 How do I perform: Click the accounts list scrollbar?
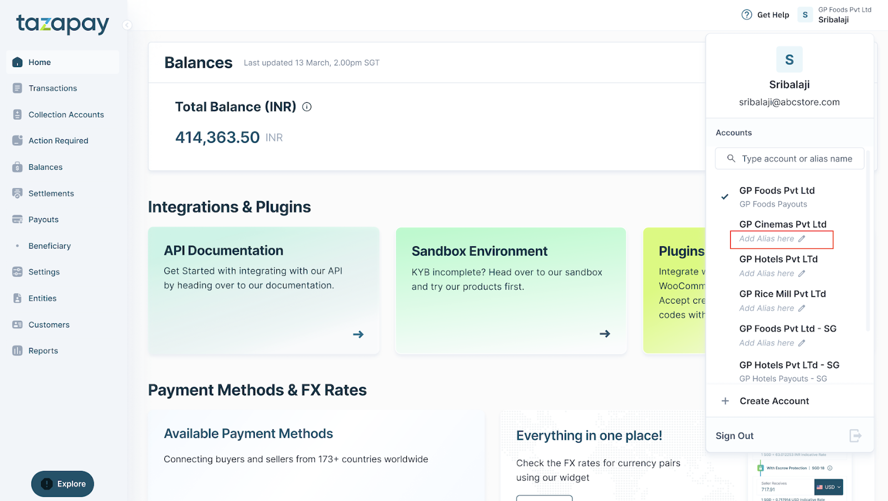click(867, 240)
